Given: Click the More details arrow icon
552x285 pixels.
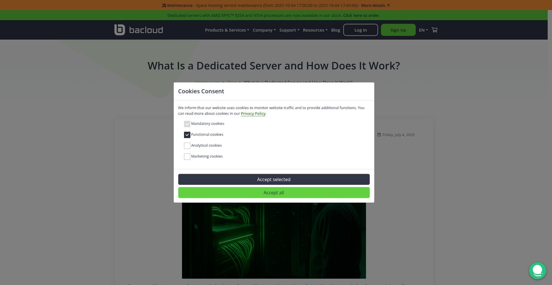Looking at the screenshot, I should (x=388, y=6).
